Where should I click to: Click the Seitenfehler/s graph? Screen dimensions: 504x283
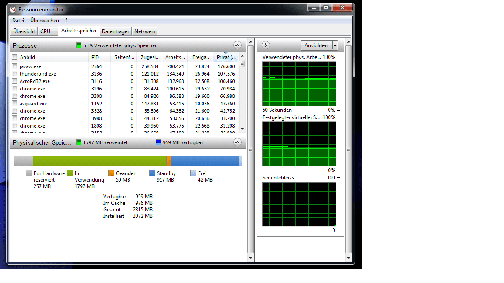coord(299,204)
